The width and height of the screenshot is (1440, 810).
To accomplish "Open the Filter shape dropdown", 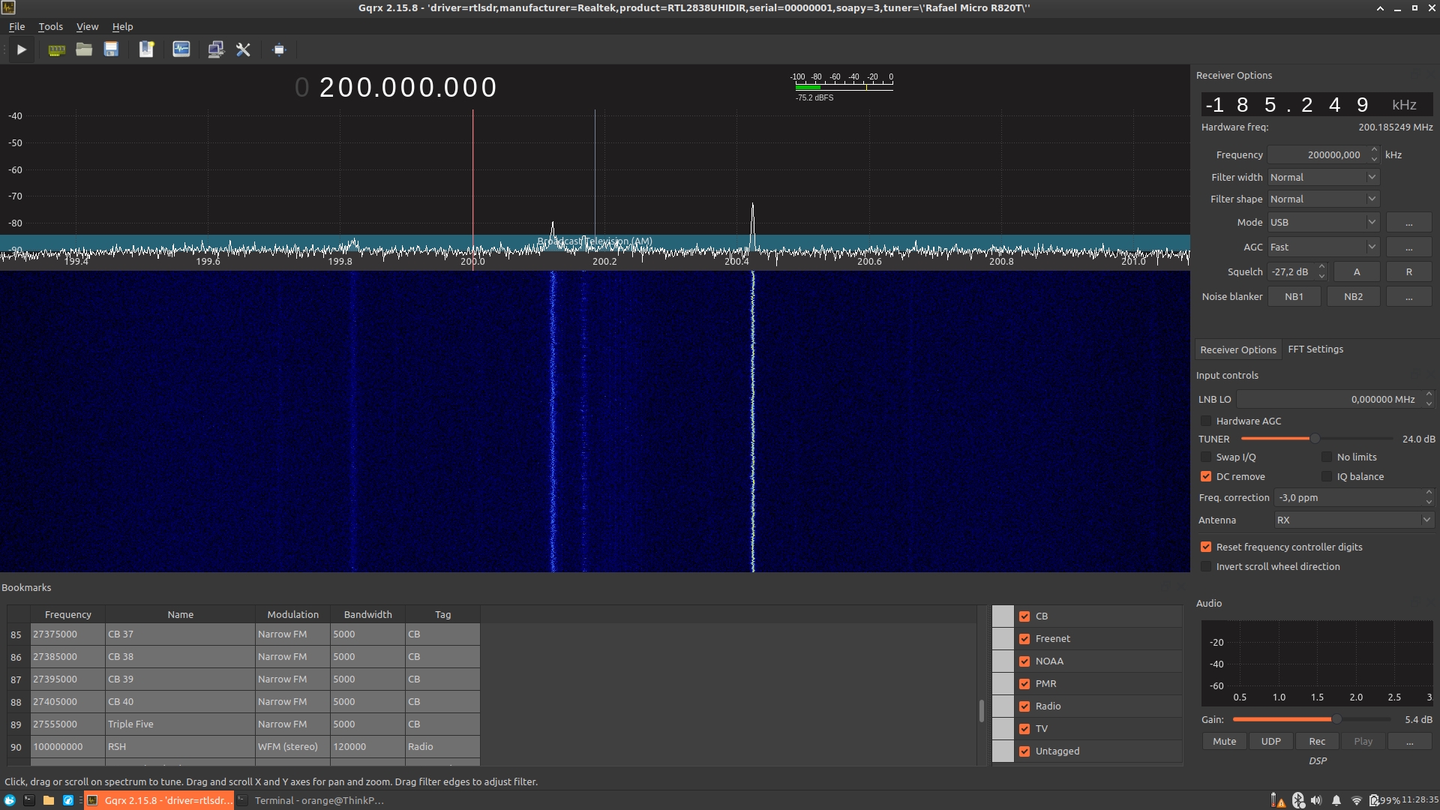I will pyautogui.click(x=1324, y=199).
